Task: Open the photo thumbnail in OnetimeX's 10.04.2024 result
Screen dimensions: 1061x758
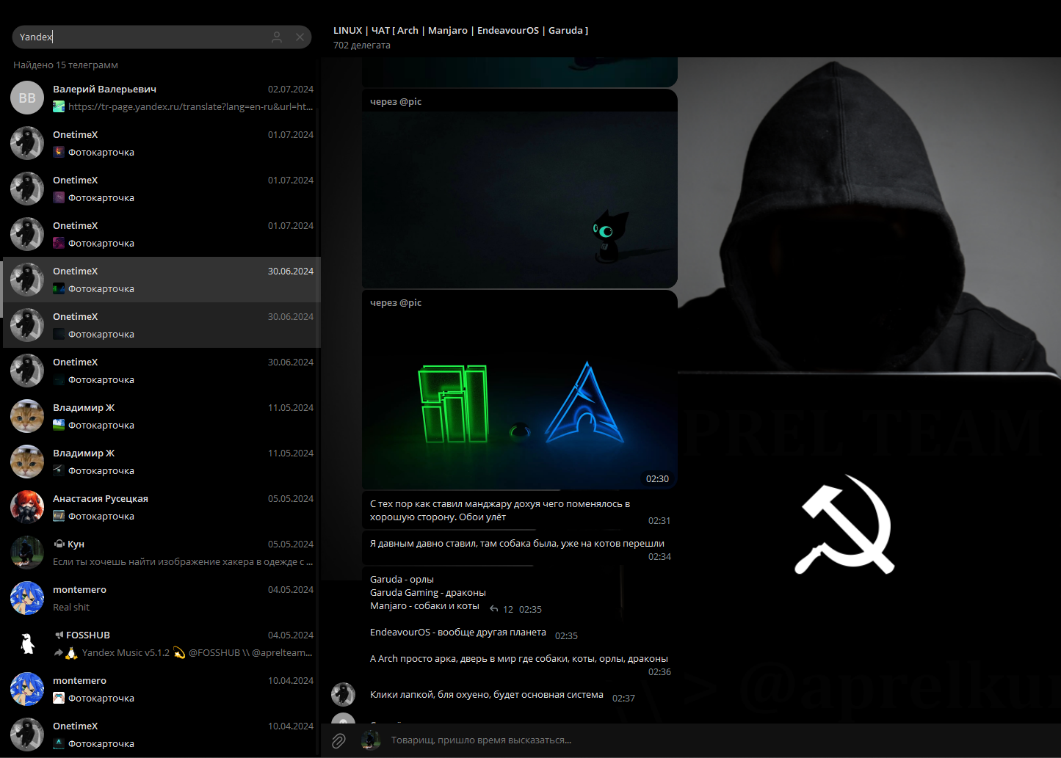Action: pyautogui.click(x=59, y=744)
